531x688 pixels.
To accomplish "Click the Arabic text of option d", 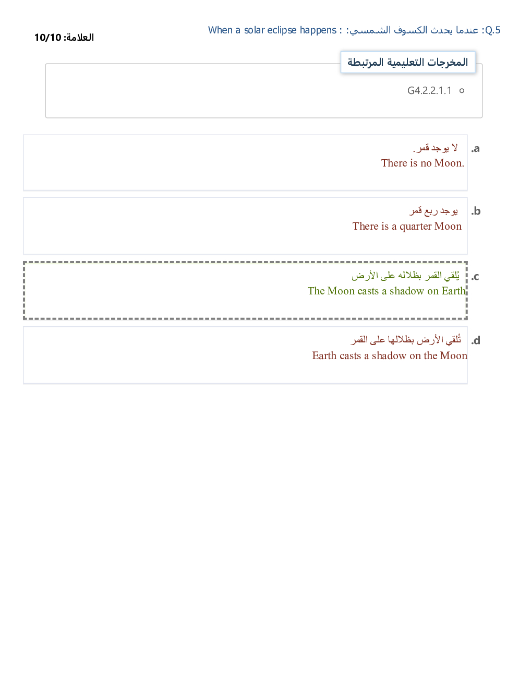I will pyautogui.click(x=406, y=340).
